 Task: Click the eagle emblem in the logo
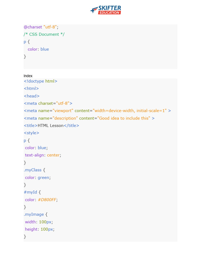[94, 10]
